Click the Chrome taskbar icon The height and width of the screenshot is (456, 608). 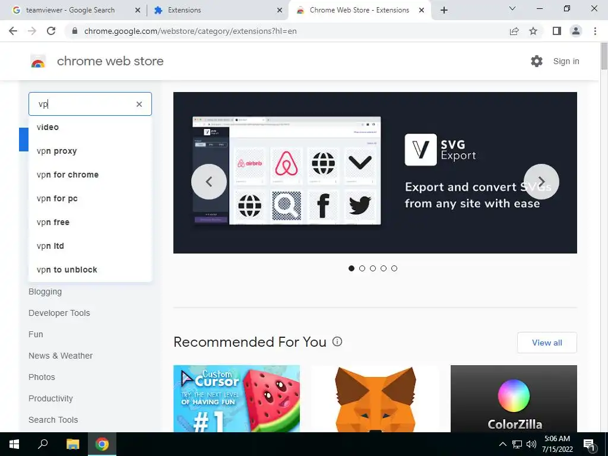(x=102, y=444)
